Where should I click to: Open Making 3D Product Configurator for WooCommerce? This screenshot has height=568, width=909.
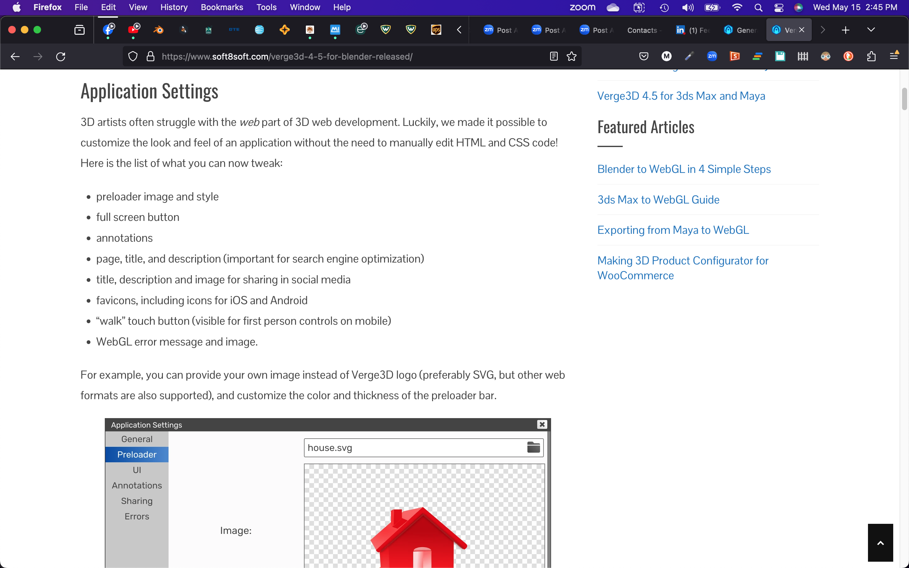(x=683, y=268)
